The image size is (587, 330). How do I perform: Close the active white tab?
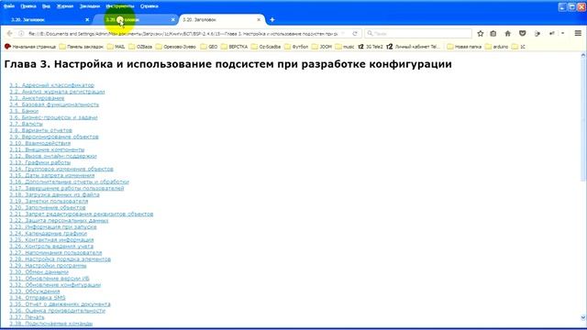pyautogui.click(x=259, y=20)
